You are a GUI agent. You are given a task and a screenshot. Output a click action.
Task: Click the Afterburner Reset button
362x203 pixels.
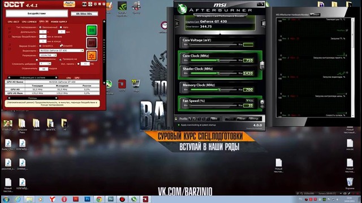point(242,119)
